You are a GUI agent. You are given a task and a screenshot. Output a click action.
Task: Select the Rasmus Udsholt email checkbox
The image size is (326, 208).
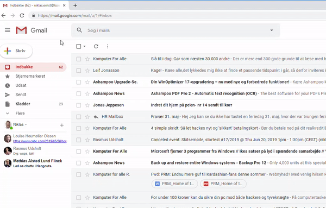79,140
